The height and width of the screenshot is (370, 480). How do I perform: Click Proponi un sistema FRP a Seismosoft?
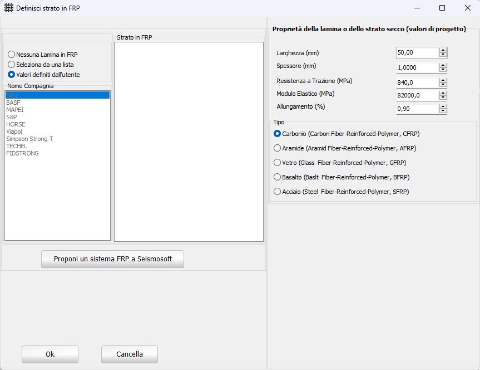[x=113, y=259]
